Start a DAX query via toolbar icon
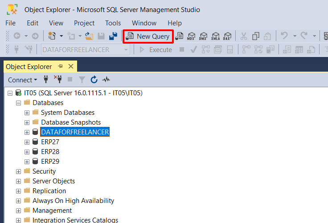This screenshot has height=223, width=328. point(227,36)
